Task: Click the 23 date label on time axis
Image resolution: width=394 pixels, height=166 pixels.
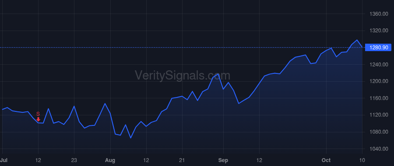Action: coord(74,160)
